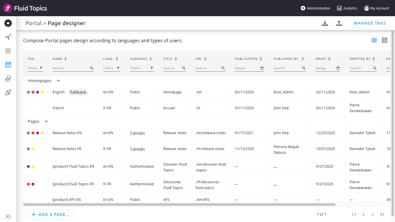
Task: Select the portal page sidebar icon
Action: (8, 65)
